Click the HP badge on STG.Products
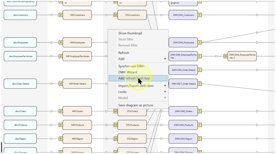The height and width of the screenshot is (154, 276). click(116, 125)
